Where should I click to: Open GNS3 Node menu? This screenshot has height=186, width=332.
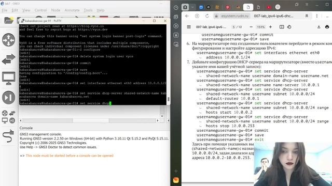(56, 10)
